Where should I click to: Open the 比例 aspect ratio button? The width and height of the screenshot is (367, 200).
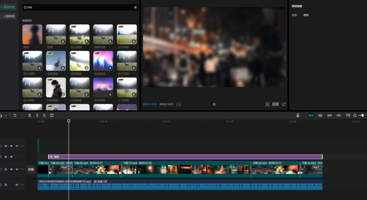275,104
